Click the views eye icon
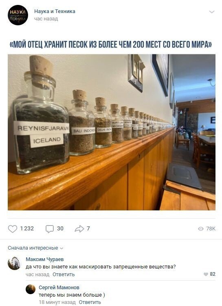The height and width of the screenshot is (306, 222). 200,229
